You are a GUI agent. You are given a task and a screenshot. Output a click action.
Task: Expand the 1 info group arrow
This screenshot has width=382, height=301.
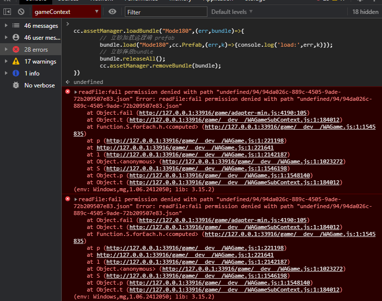(x=6, y=73)
